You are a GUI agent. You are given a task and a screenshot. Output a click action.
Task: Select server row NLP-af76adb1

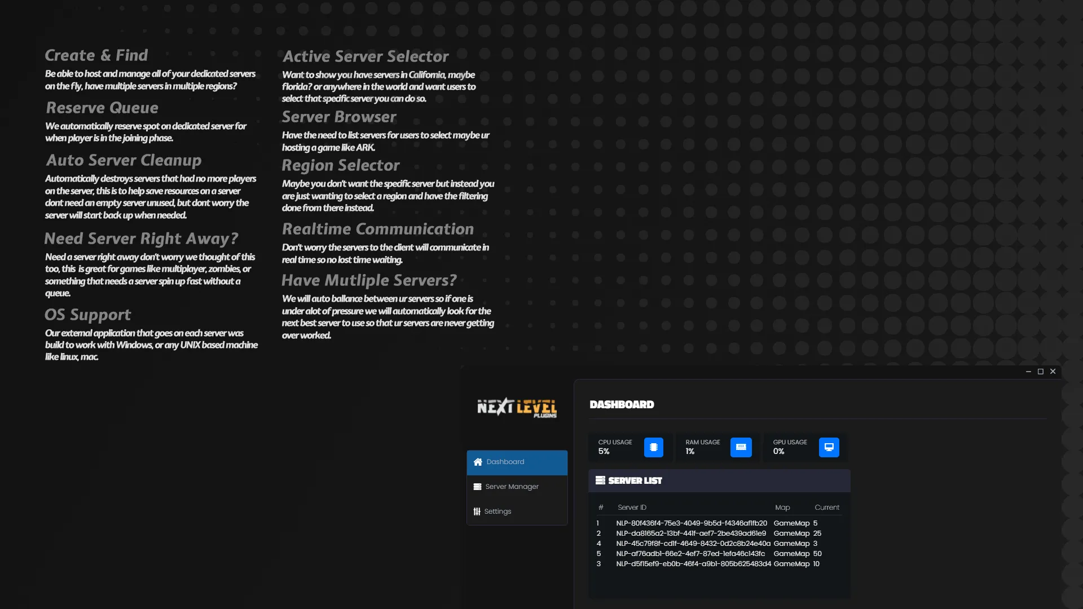point(690,554)
